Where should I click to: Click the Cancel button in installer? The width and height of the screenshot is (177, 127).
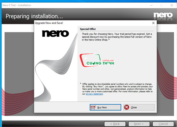click(163, 124)
